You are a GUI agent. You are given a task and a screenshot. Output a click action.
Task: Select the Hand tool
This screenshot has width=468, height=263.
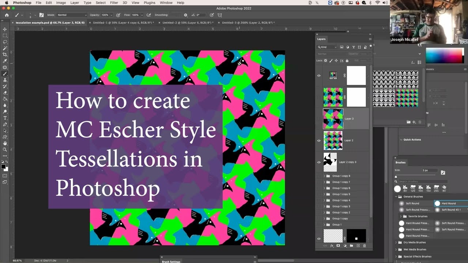tap(5, 143)
